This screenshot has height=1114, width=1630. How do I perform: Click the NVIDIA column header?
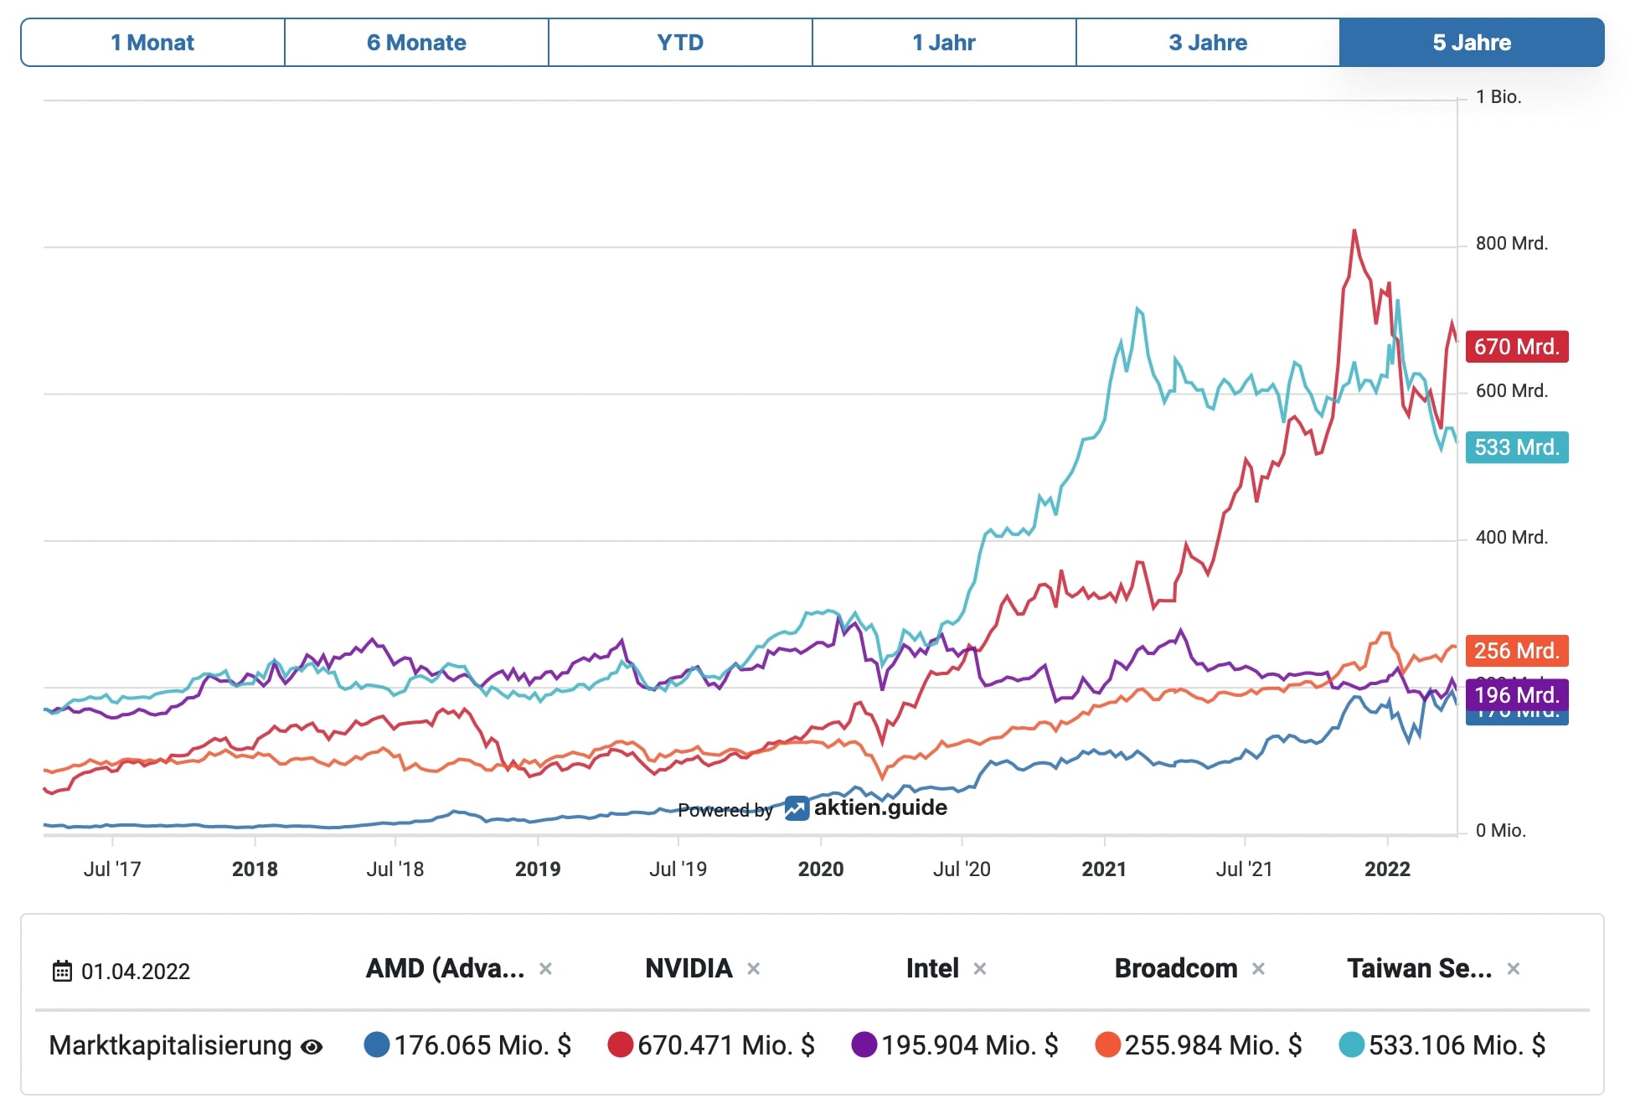click(x=689, y=968)
